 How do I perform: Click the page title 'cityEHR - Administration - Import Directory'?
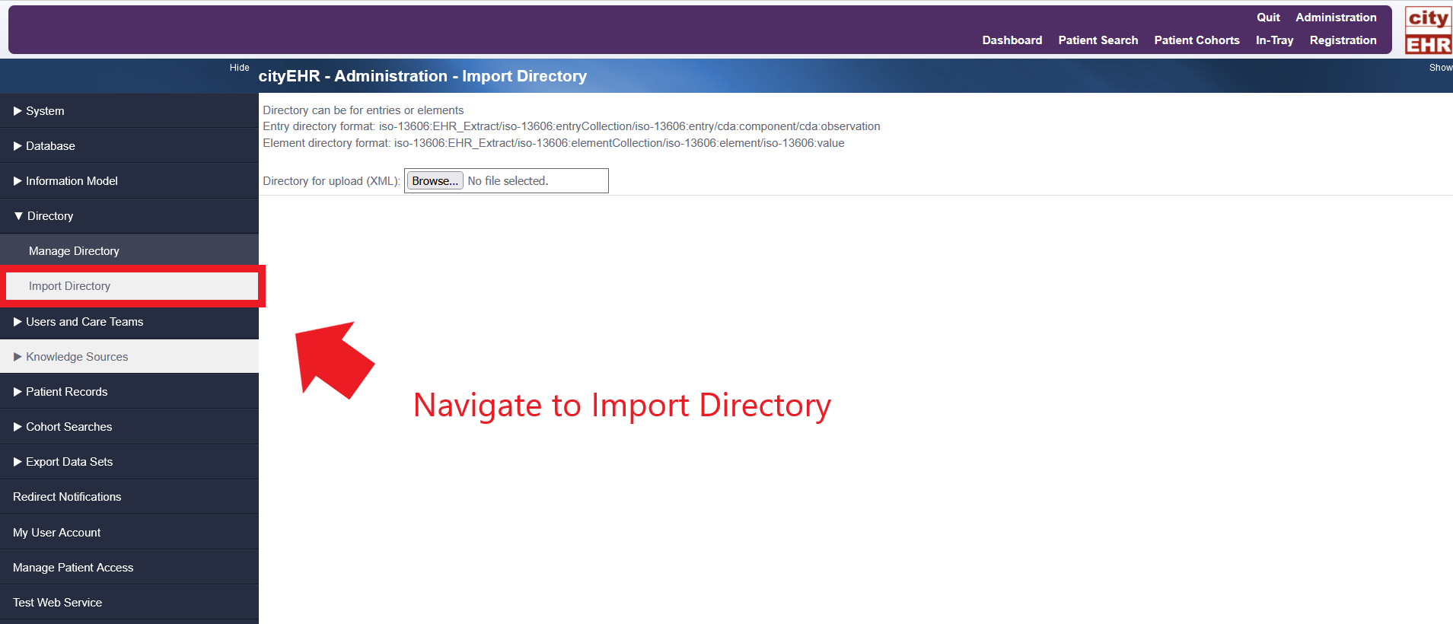click(x=422, y=76)
